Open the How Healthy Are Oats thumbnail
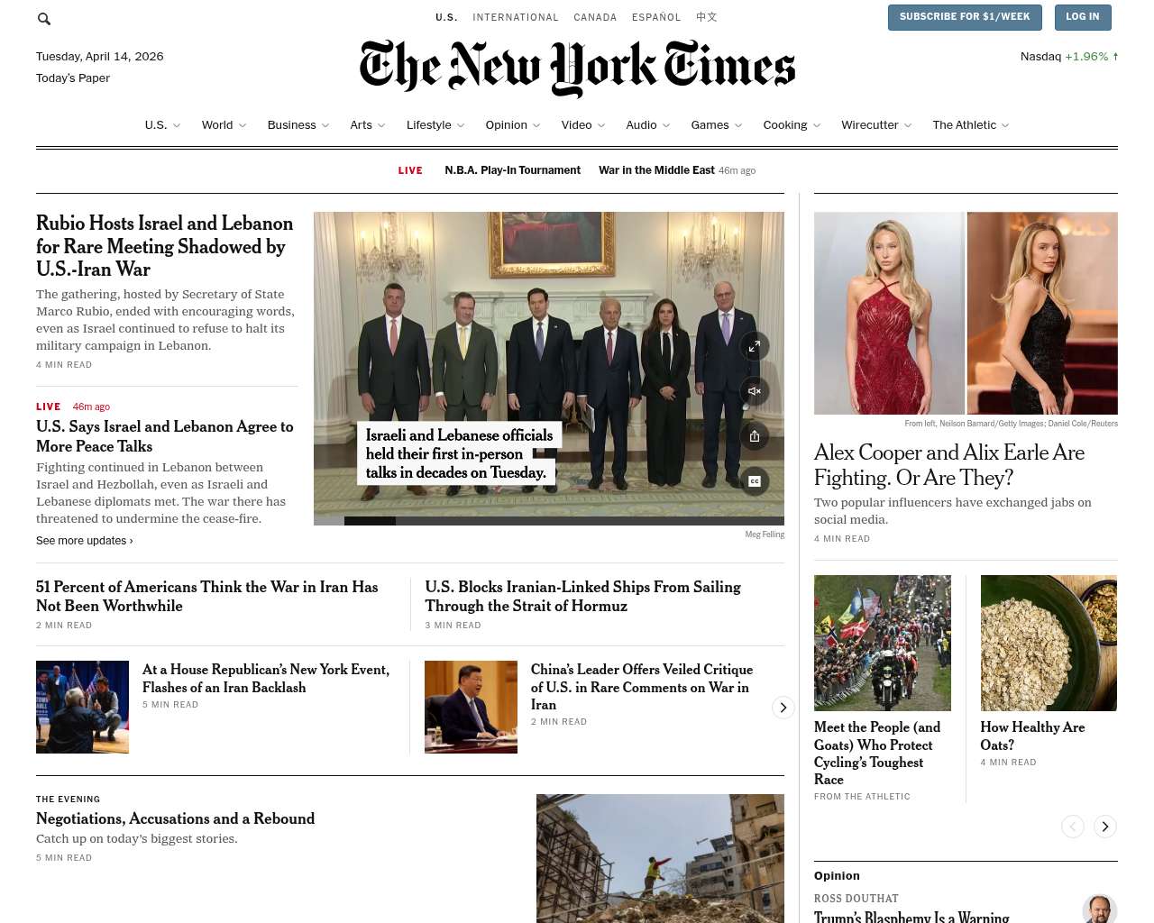 click(x=1049, y=644)
